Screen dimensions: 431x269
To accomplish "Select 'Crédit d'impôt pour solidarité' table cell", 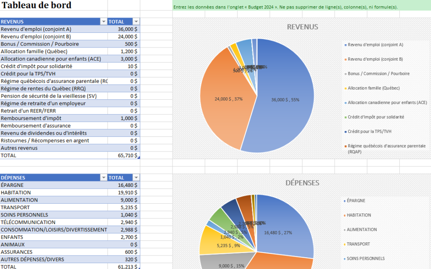I will pyautogui.click(x=54, y=66).
